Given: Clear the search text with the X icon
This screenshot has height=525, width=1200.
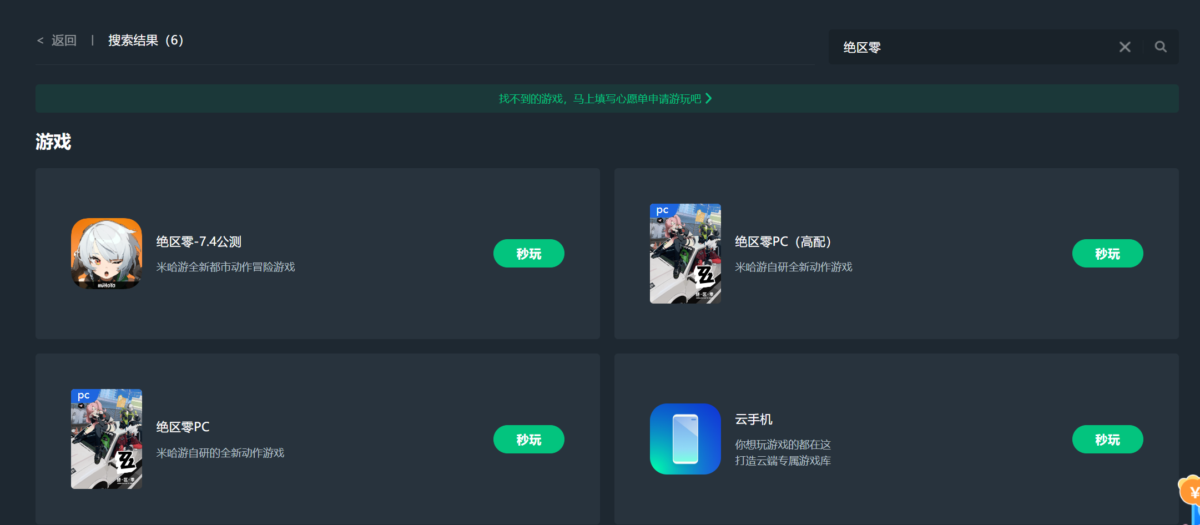Looking at the screenshot, I should click(1125, 47).
